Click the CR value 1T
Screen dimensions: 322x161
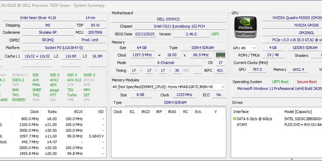pos(221,63)
